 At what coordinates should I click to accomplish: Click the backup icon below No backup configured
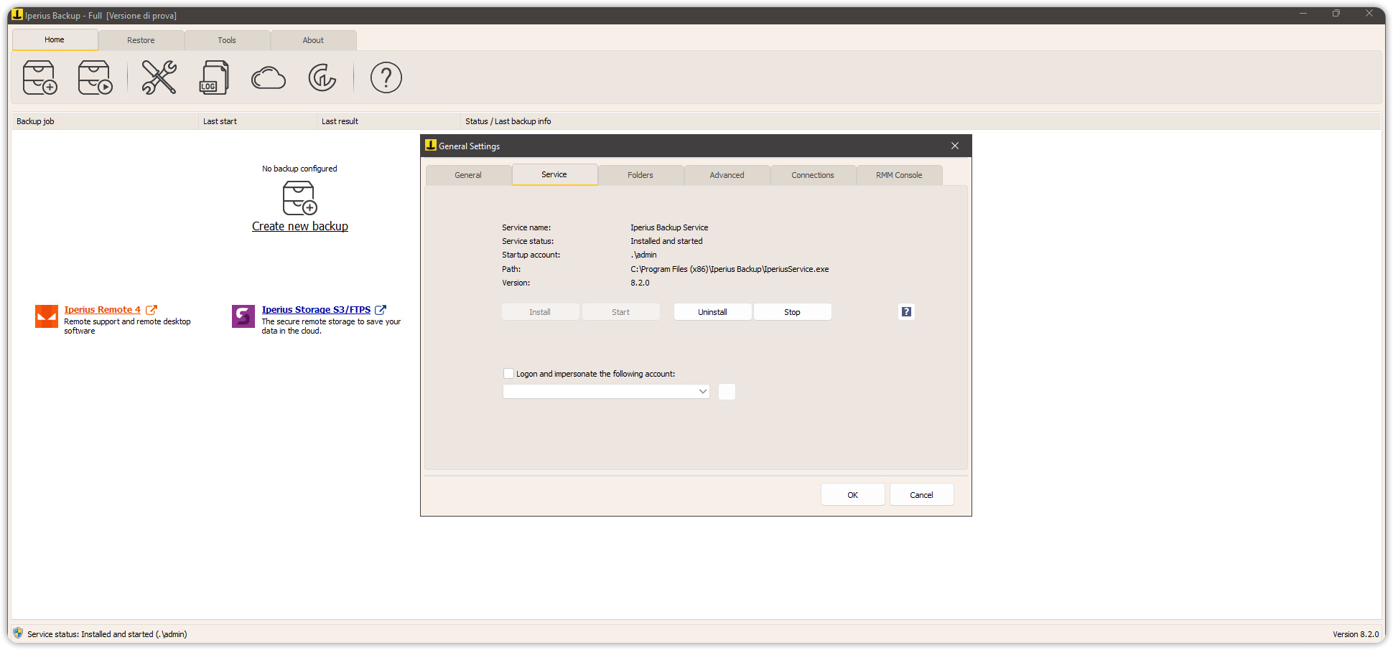pos(299,198)
